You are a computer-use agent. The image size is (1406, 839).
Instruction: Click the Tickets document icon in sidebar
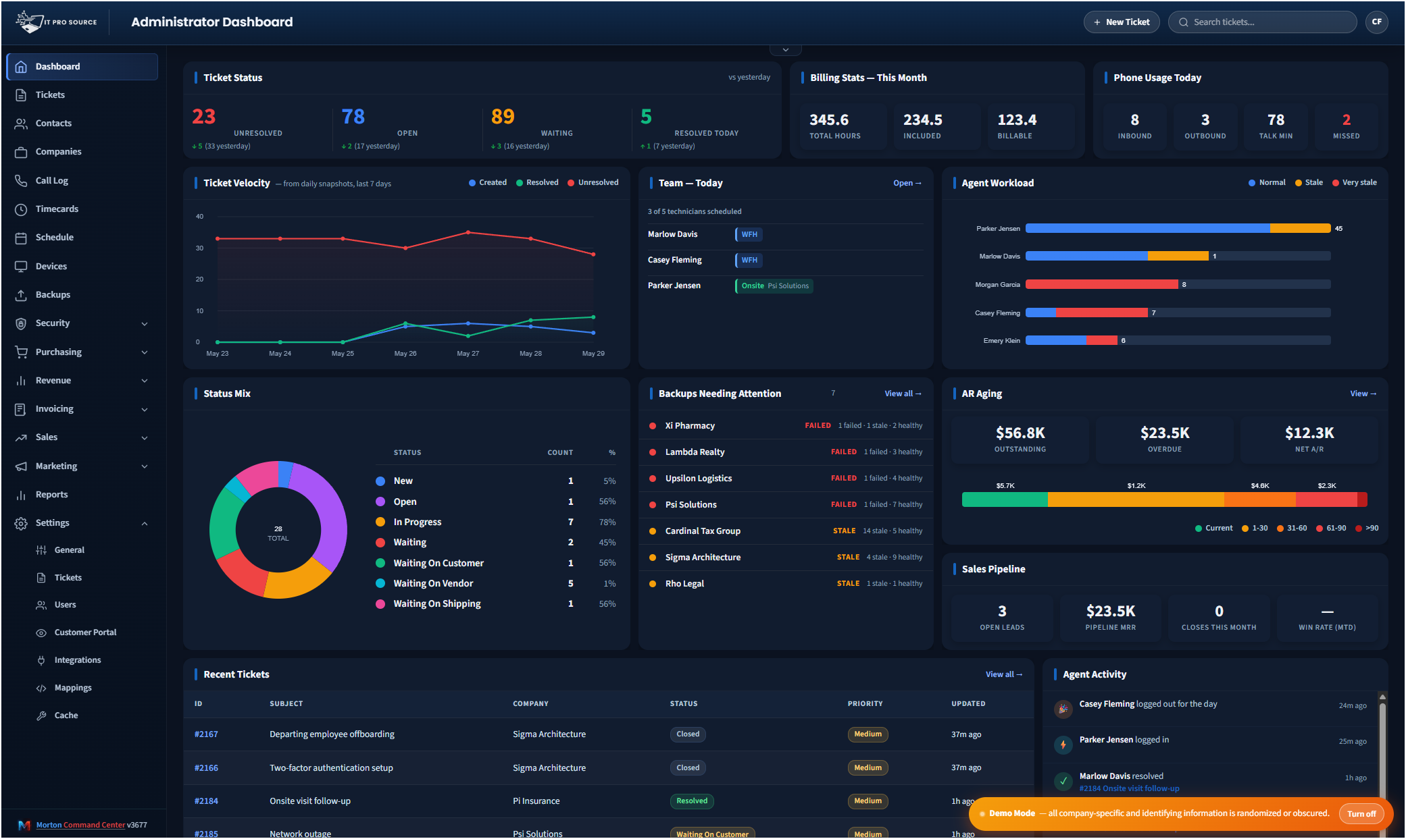coord(21,95)
